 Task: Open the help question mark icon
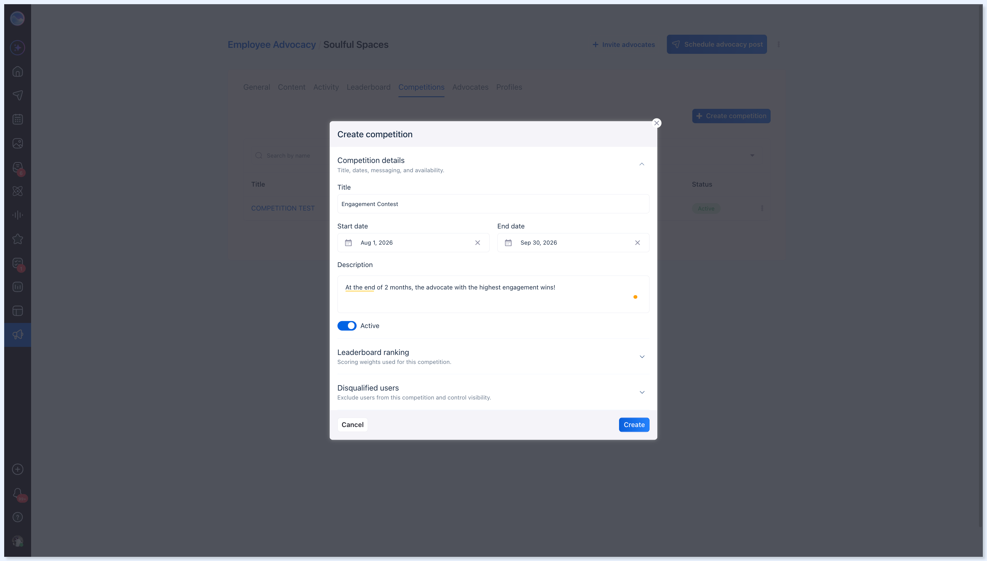[18, 517]
